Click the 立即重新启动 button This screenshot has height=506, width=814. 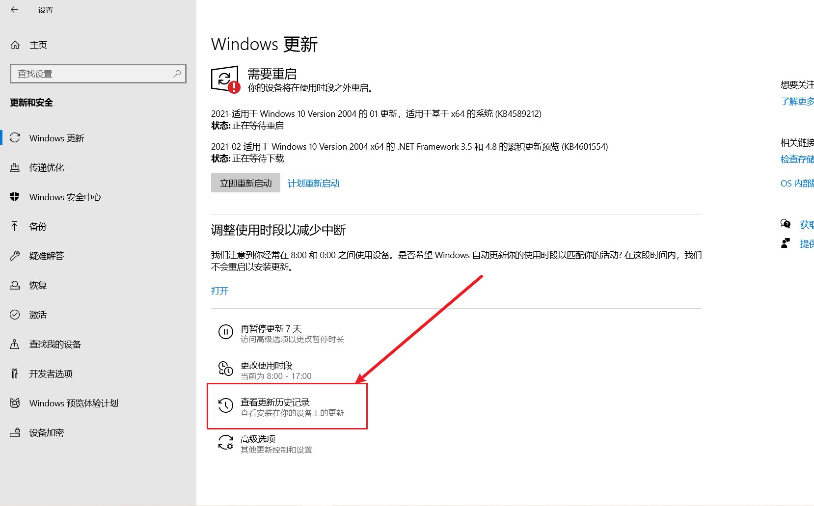point(245,183)
